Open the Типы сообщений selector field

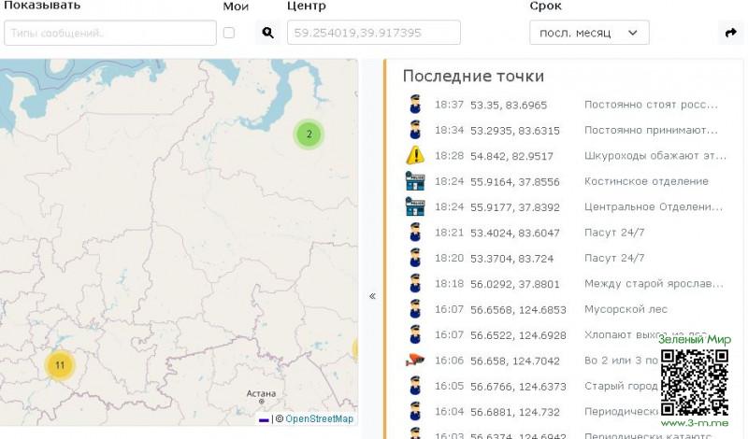click(x=110, y=33)
